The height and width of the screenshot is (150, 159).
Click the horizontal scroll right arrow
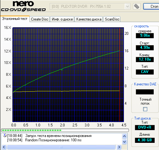[119, 147]
